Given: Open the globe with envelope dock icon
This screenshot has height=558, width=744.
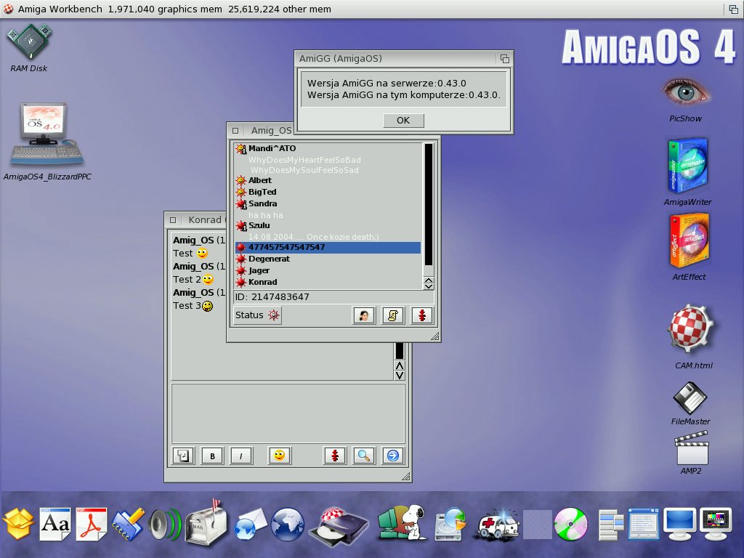Looking at the screenshot, I should pos(250,524).
